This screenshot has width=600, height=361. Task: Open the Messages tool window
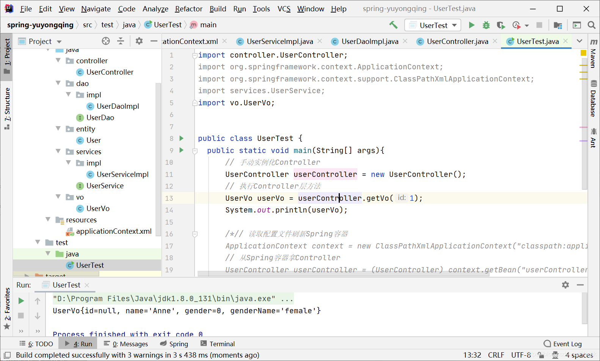point(126,344)
